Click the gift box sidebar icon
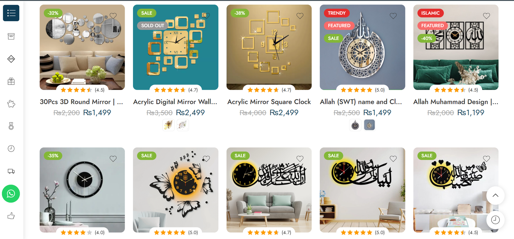 point(11,81)
